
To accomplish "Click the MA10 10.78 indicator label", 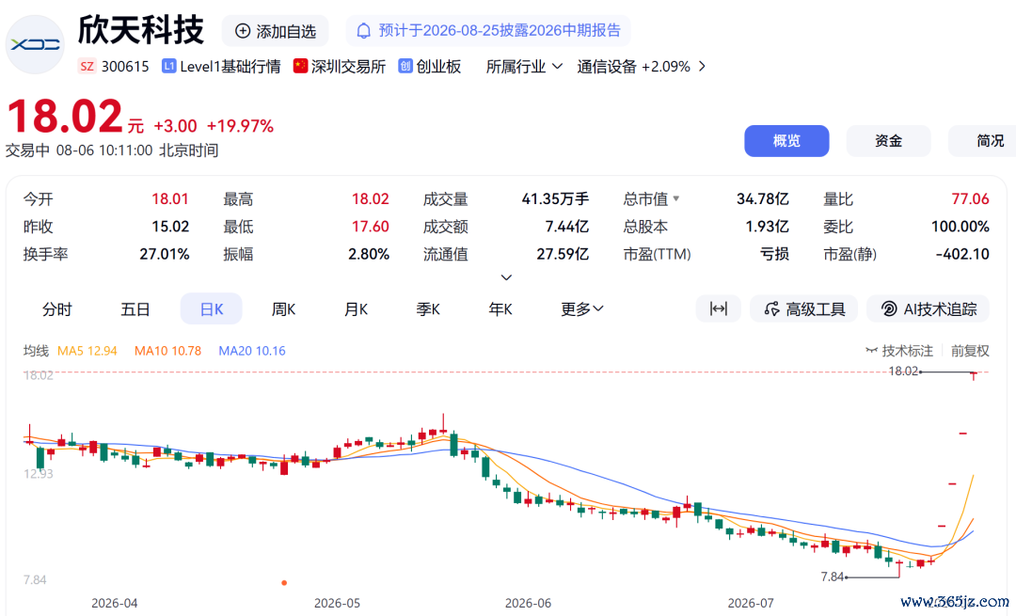I will pyautogui.click(x=167, y=351).
